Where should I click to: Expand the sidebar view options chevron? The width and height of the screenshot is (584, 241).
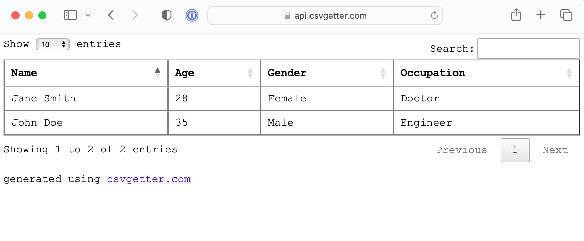click(88, 15)
